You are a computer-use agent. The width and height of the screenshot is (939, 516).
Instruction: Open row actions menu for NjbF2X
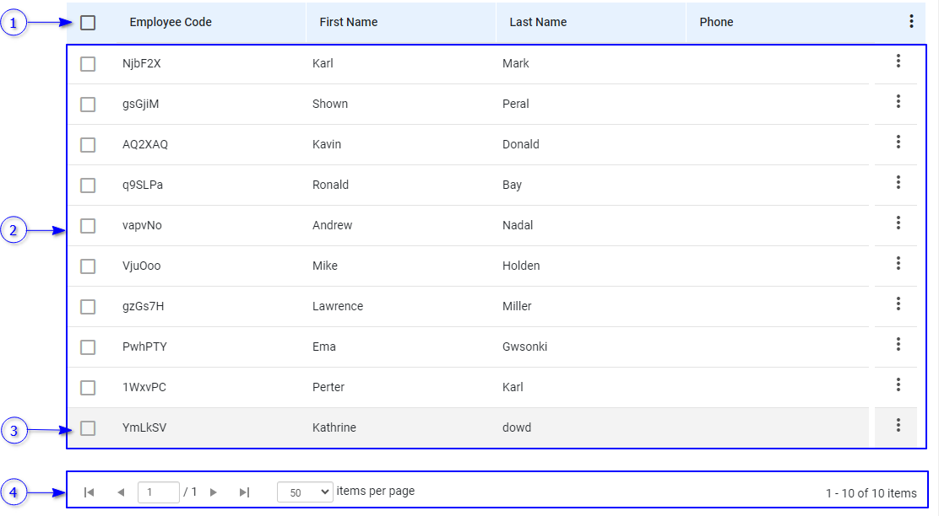pos(898,61)
